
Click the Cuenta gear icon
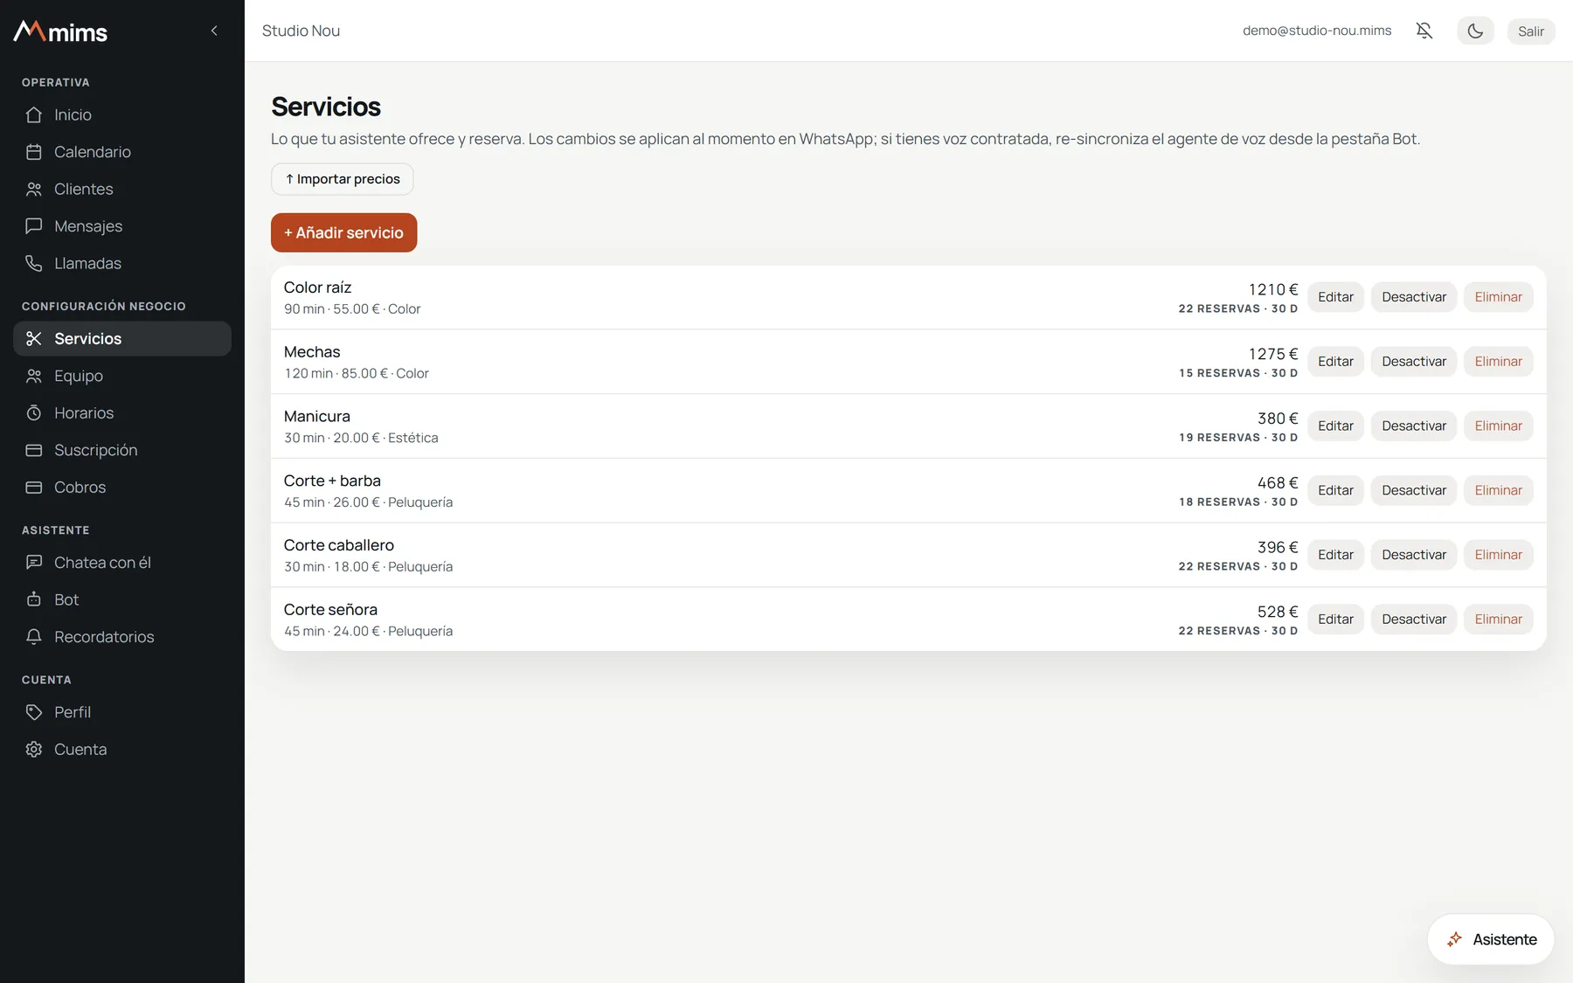(34, 749)
